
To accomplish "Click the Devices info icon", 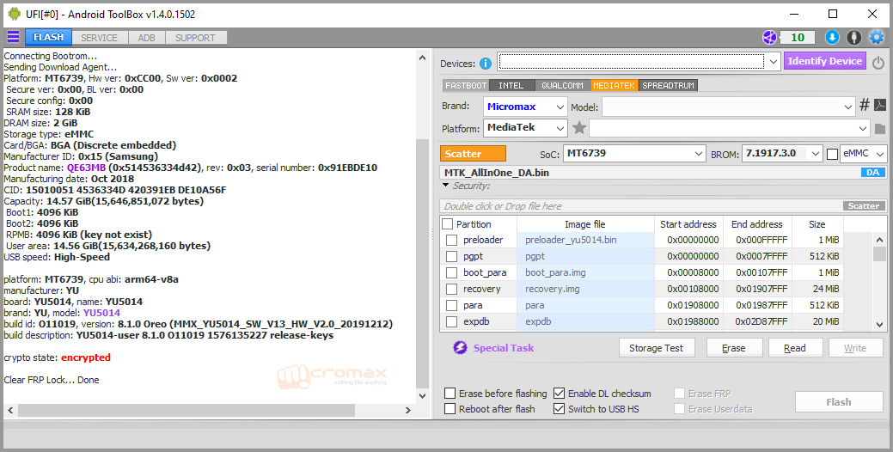I will pos(486,64).
